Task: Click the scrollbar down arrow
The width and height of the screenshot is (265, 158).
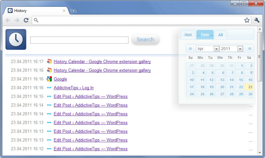Action: point(260,153)
